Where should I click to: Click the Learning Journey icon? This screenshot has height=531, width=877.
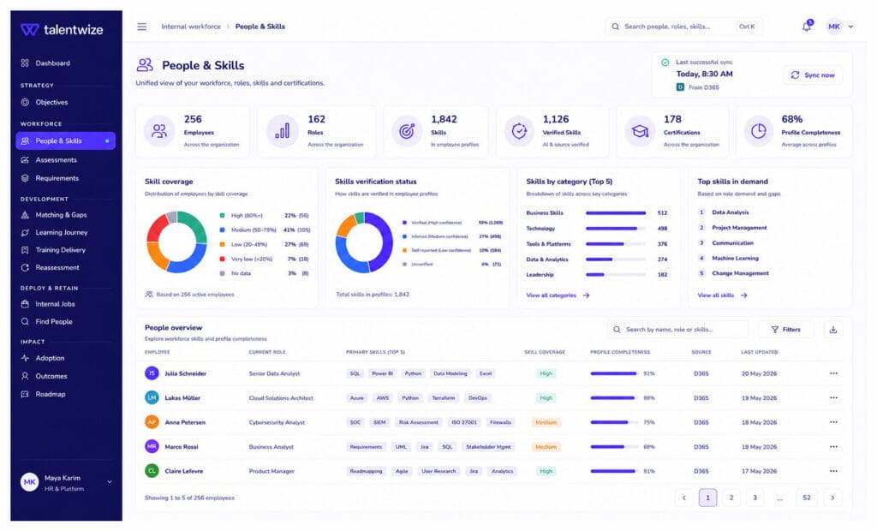pos(25,233)
